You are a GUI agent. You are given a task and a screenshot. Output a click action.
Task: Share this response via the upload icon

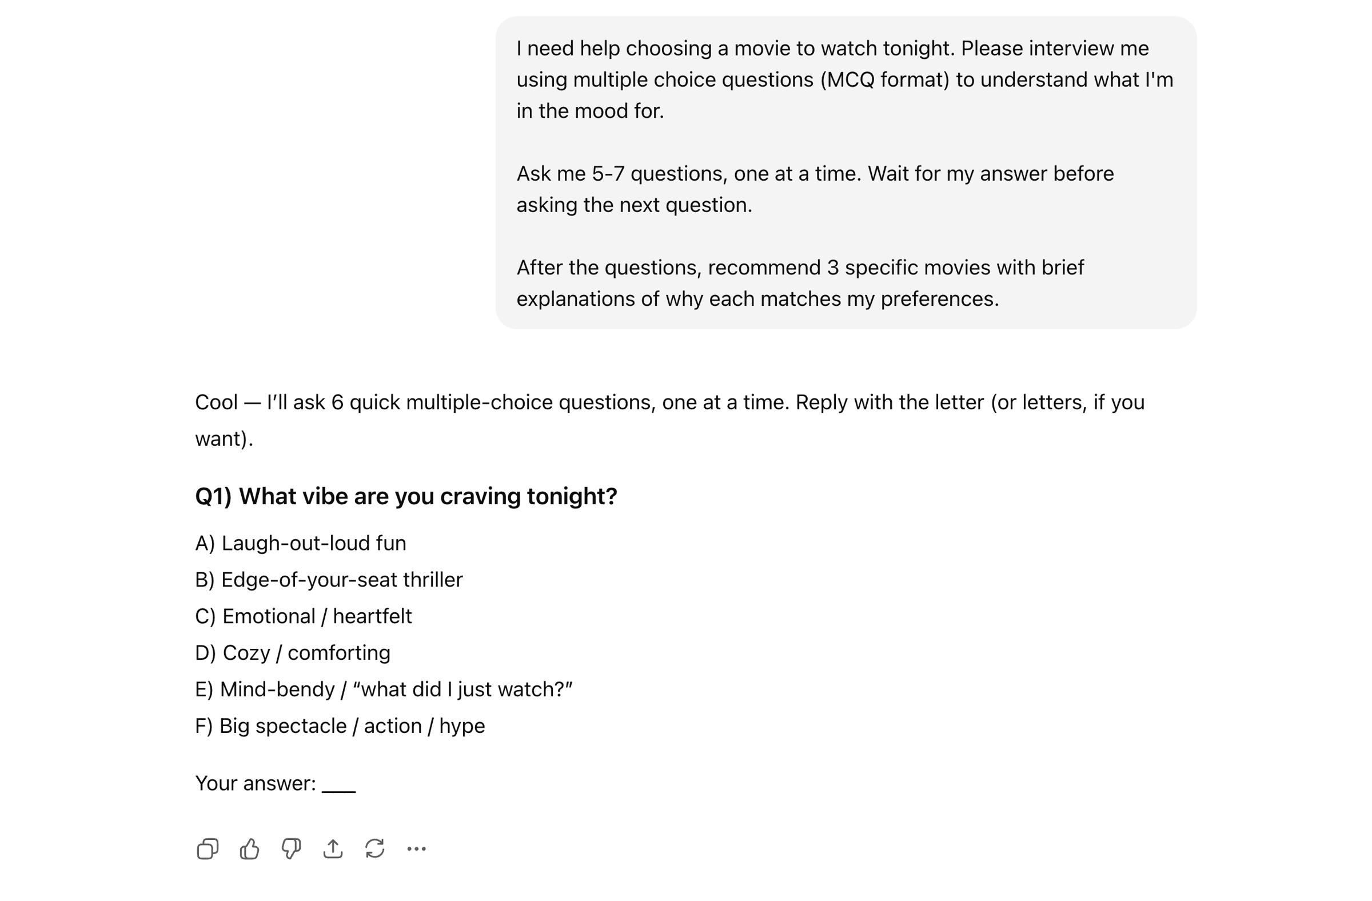pos(333,848)
